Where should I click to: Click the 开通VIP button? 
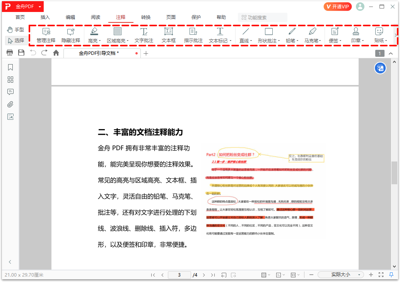tap(337, 7)
